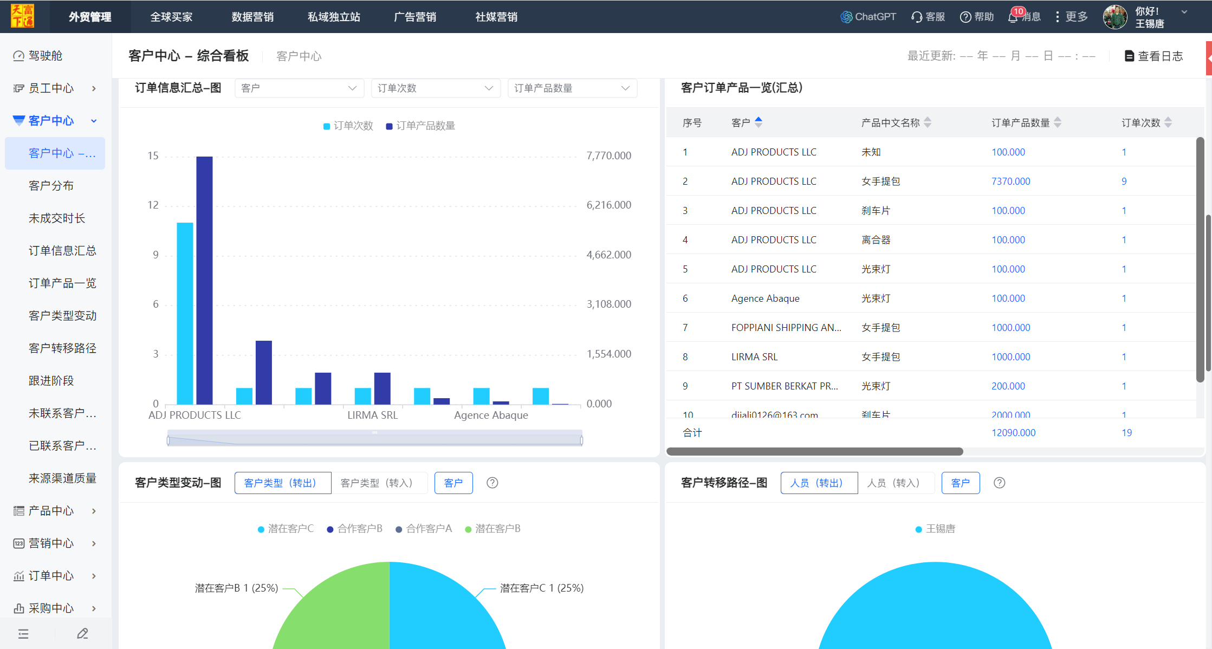1212x649 pixels.
Task: Sort table by 订单次数 arrows
Action: 1168,122
